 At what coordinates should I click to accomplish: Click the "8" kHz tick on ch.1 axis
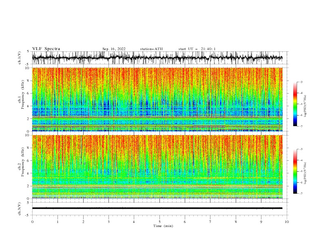[29, 81]
